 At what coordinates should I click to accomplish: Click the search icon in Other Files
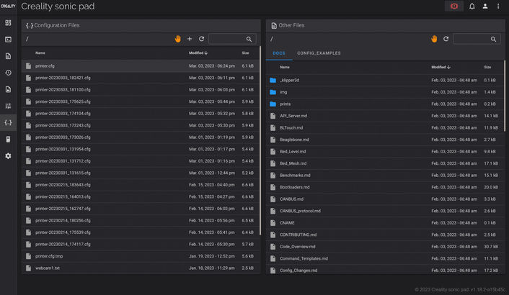click(x=493, y=39)
